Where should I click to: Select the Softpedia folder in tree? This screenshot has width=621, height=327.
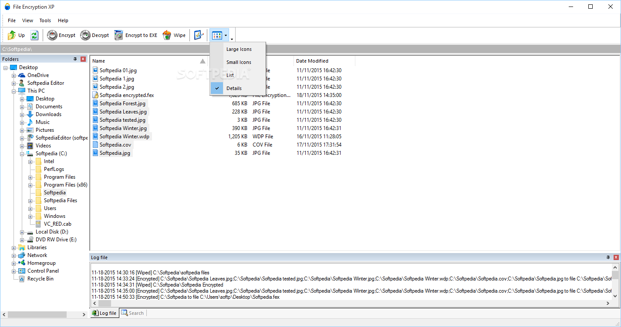pyautogui.click(x=55, y=193)
